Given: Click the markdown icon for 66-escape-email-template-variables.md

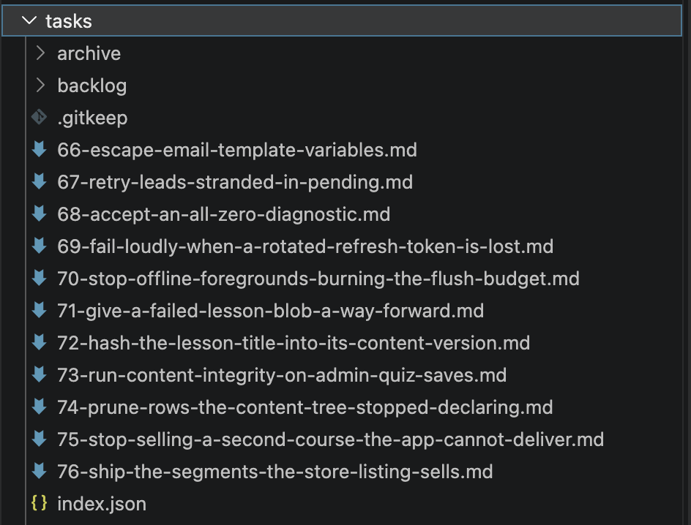Looking at the screenshot, I should click(x=40, y=149).
